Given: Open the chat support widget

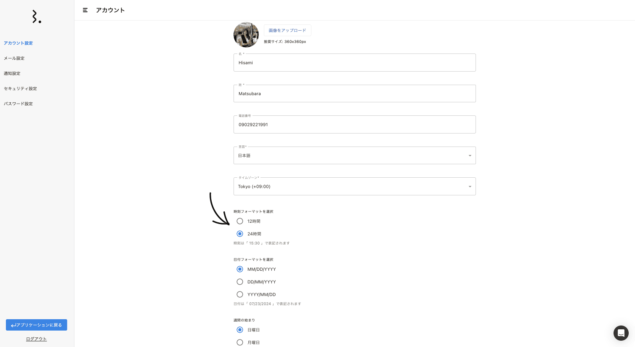Looking at the screenshot, I should [621, 333].
